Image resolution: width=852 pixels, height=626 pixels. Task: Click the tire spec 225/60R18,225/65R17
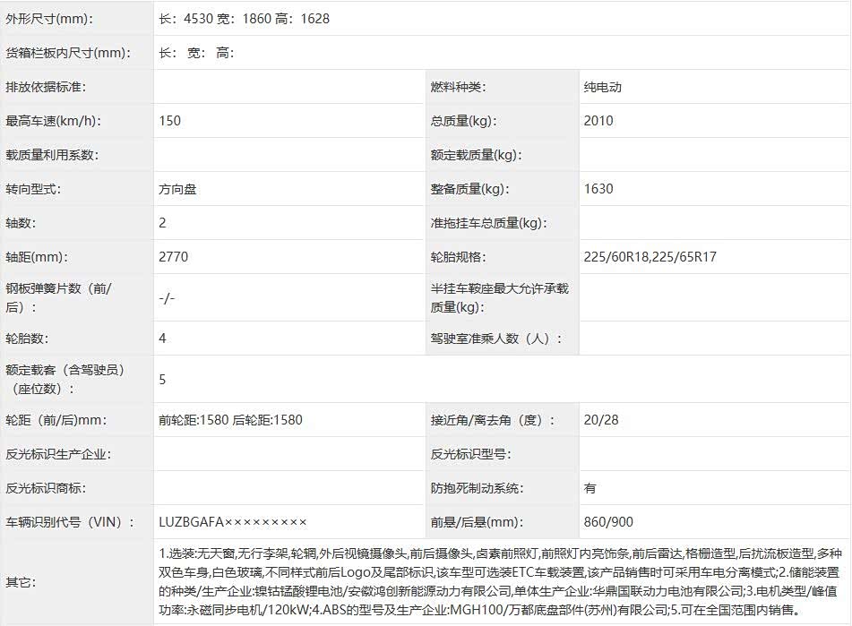tap(650, 257)
